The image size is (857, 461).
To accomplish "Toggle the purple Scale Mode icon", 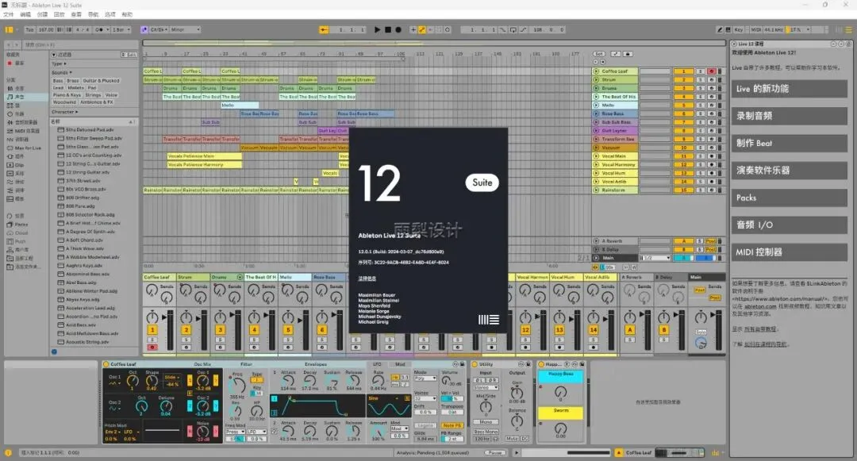I will pos(144,29).
